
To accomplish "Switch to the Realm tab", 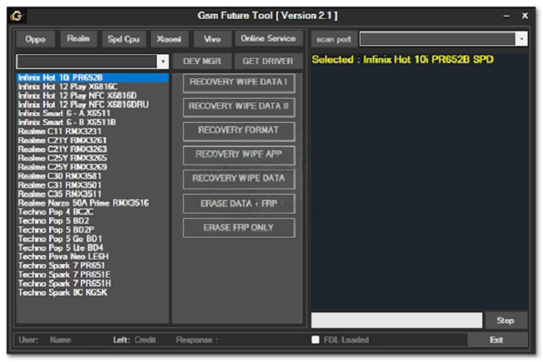I will pyautogui.click(x=78, y=38).
